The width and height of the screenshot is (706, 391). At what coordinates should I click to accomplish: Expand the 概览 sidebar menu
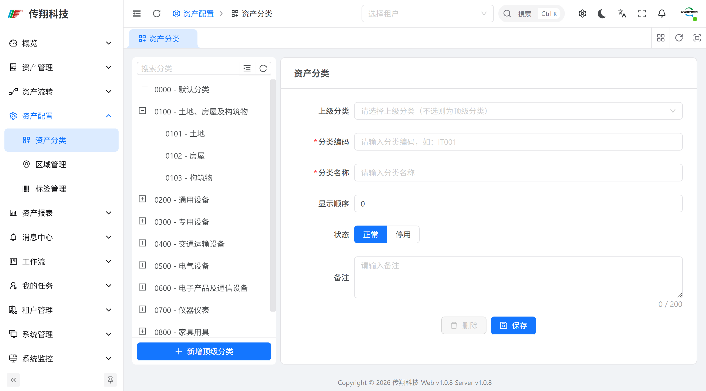[x=61, y=43]
